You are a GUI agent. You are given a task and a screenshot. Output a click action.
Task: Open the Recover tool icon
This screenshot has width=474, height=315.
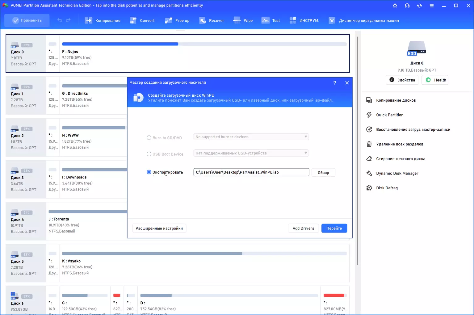tap(203, 20)
